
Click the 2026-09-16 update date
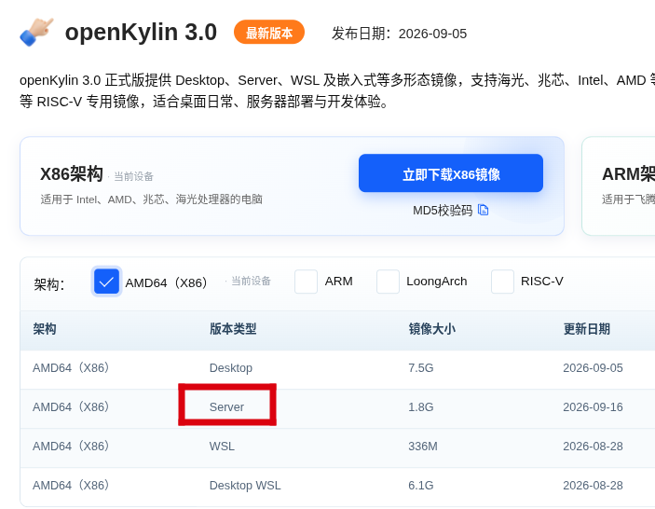(593, 407)
